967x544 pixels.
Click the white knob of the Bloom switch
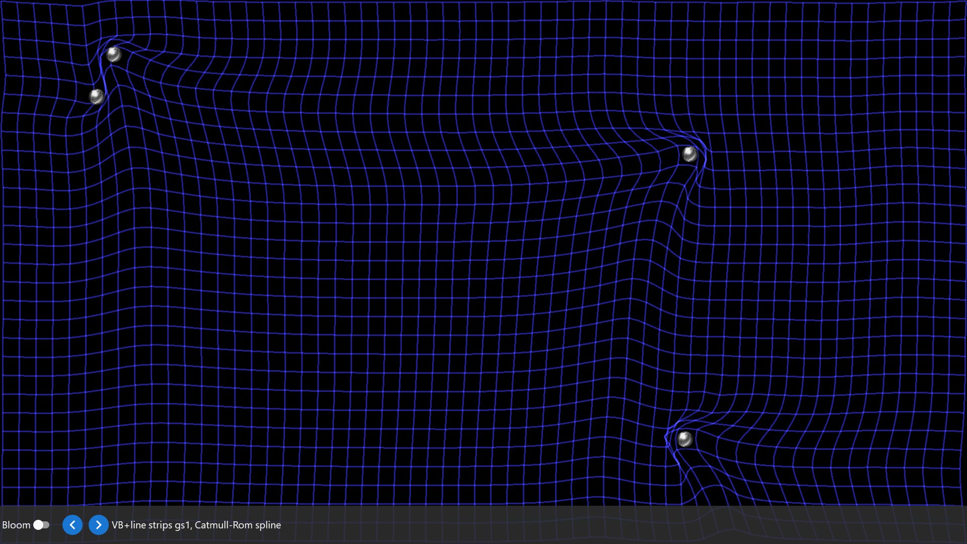(38, 525)
